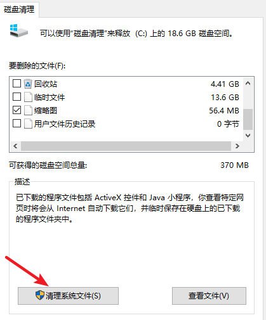266x320 pixels.
Task: Click the shield icon on 清理系统文件 button
Action: coord(40,295)
